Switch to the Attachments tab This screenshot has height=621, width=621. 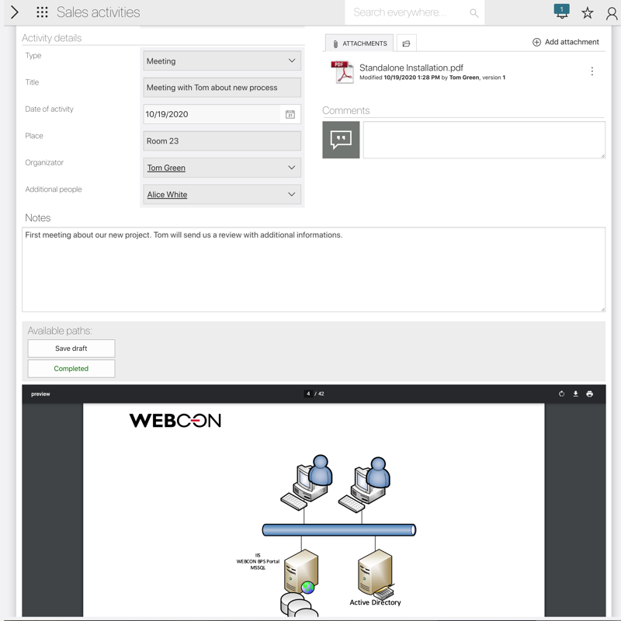(x=359, y=43)
